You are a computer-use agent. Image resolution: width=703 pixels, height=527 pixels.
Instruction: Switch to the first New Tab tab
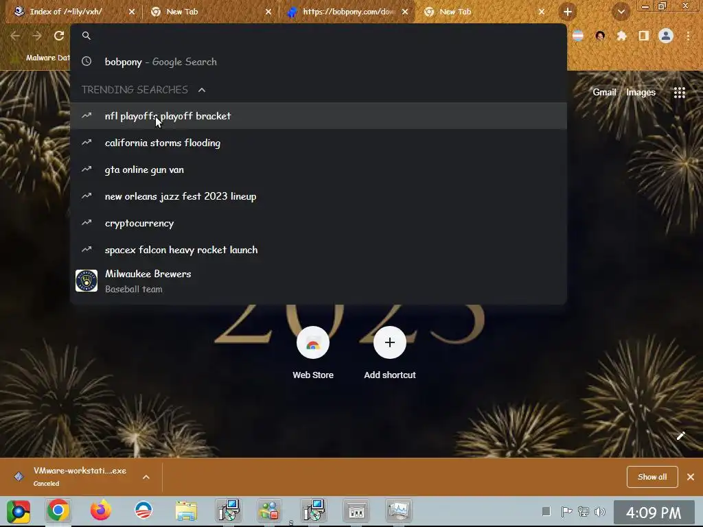(211, 12)
